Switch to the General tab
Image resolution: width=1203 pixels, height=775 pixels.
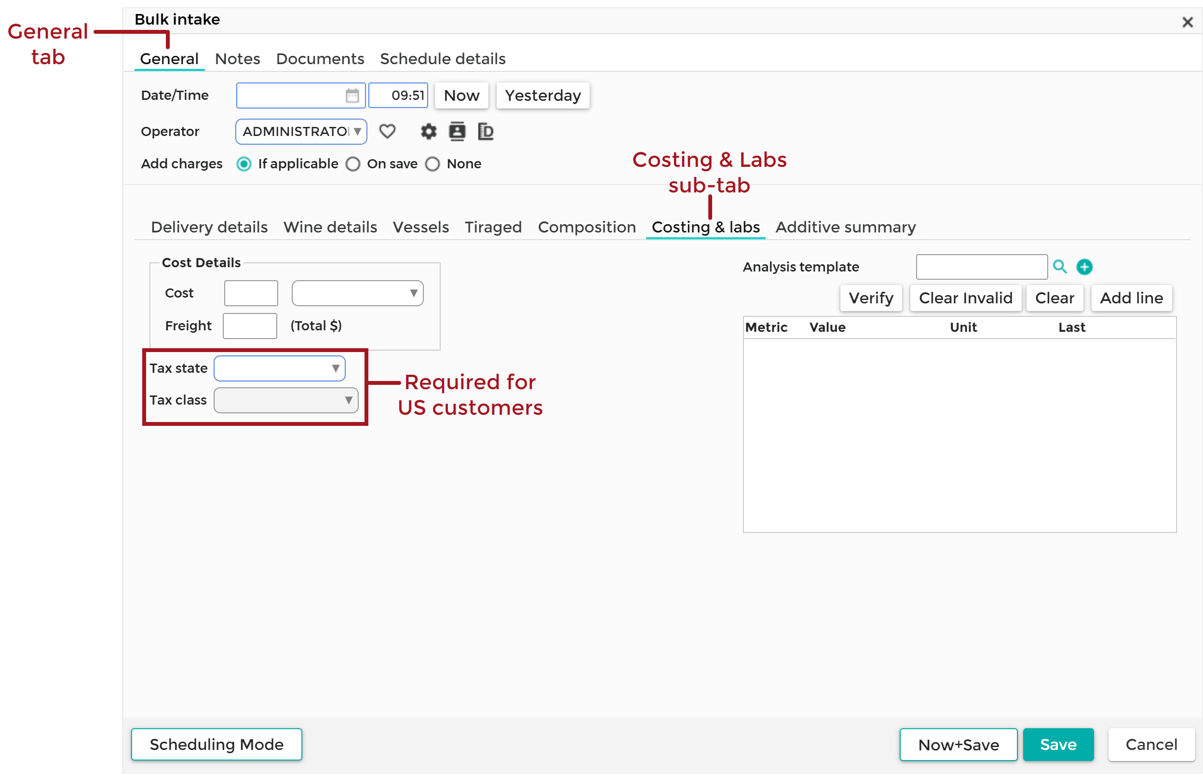coord(169,59)
